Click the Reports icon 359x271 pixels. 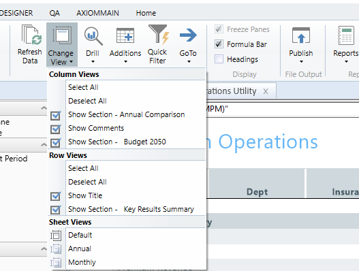(x=346, y=35)
